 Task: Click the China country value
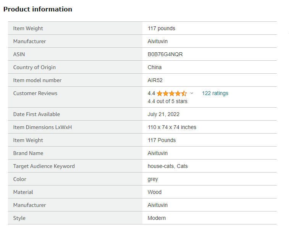coord(155,67)
